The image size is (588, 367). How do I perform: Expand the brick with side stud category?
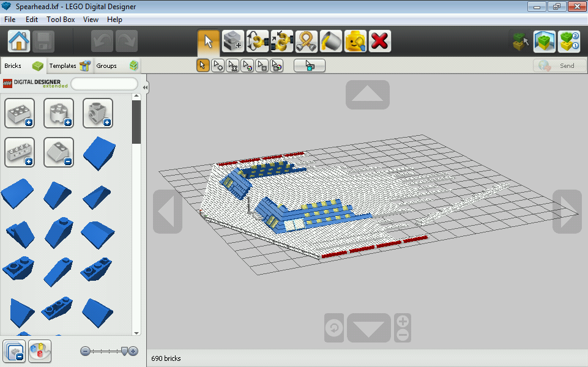[98, 113]
